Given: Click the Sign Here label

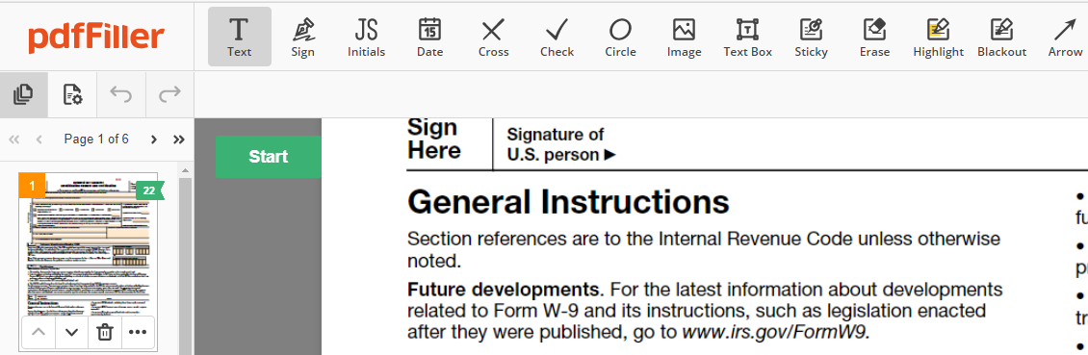Looking at the screenshot, I should [433, 139].
